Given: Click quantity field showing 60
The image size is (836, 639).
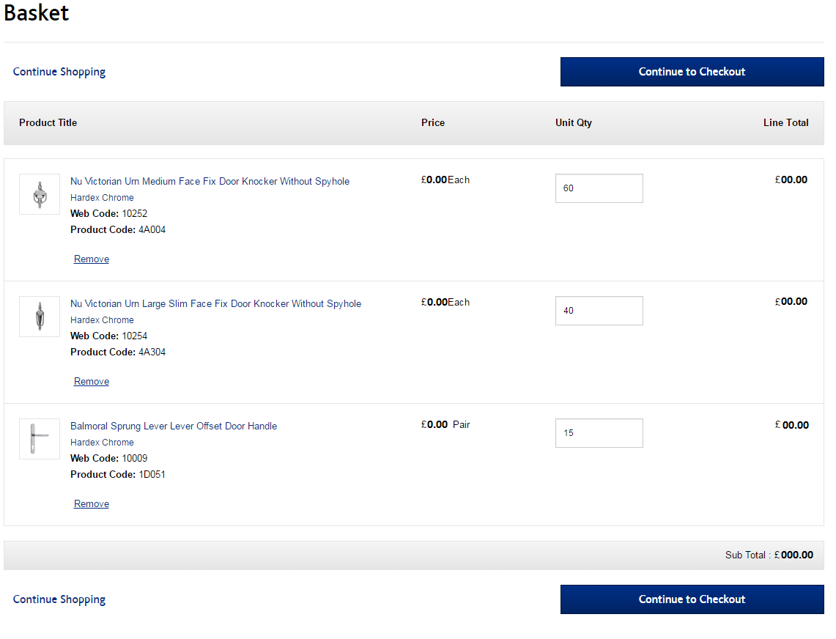Looking at the screenshot, I should tap(599, 188).
